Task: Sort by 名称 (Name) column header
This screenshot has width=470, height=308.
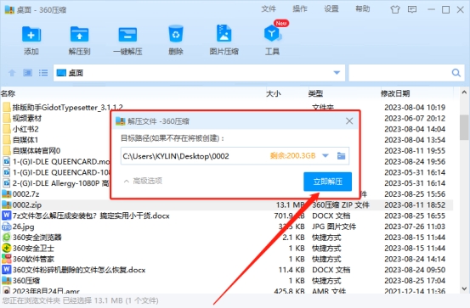Action: click(8, 93)
